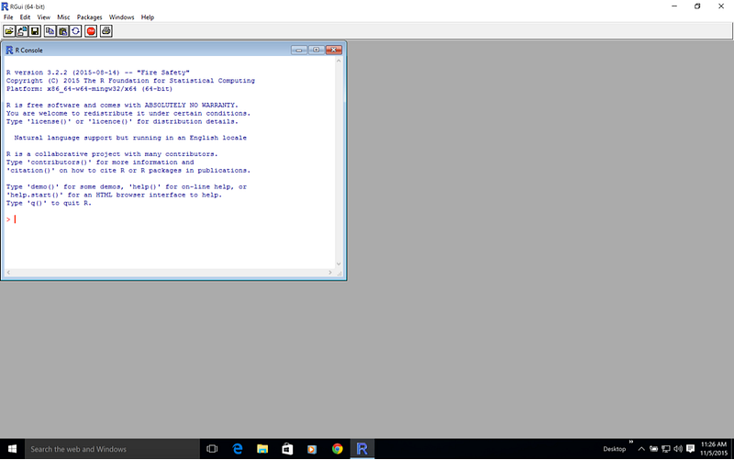Maximize the R Console child window

tap(317, 50)
